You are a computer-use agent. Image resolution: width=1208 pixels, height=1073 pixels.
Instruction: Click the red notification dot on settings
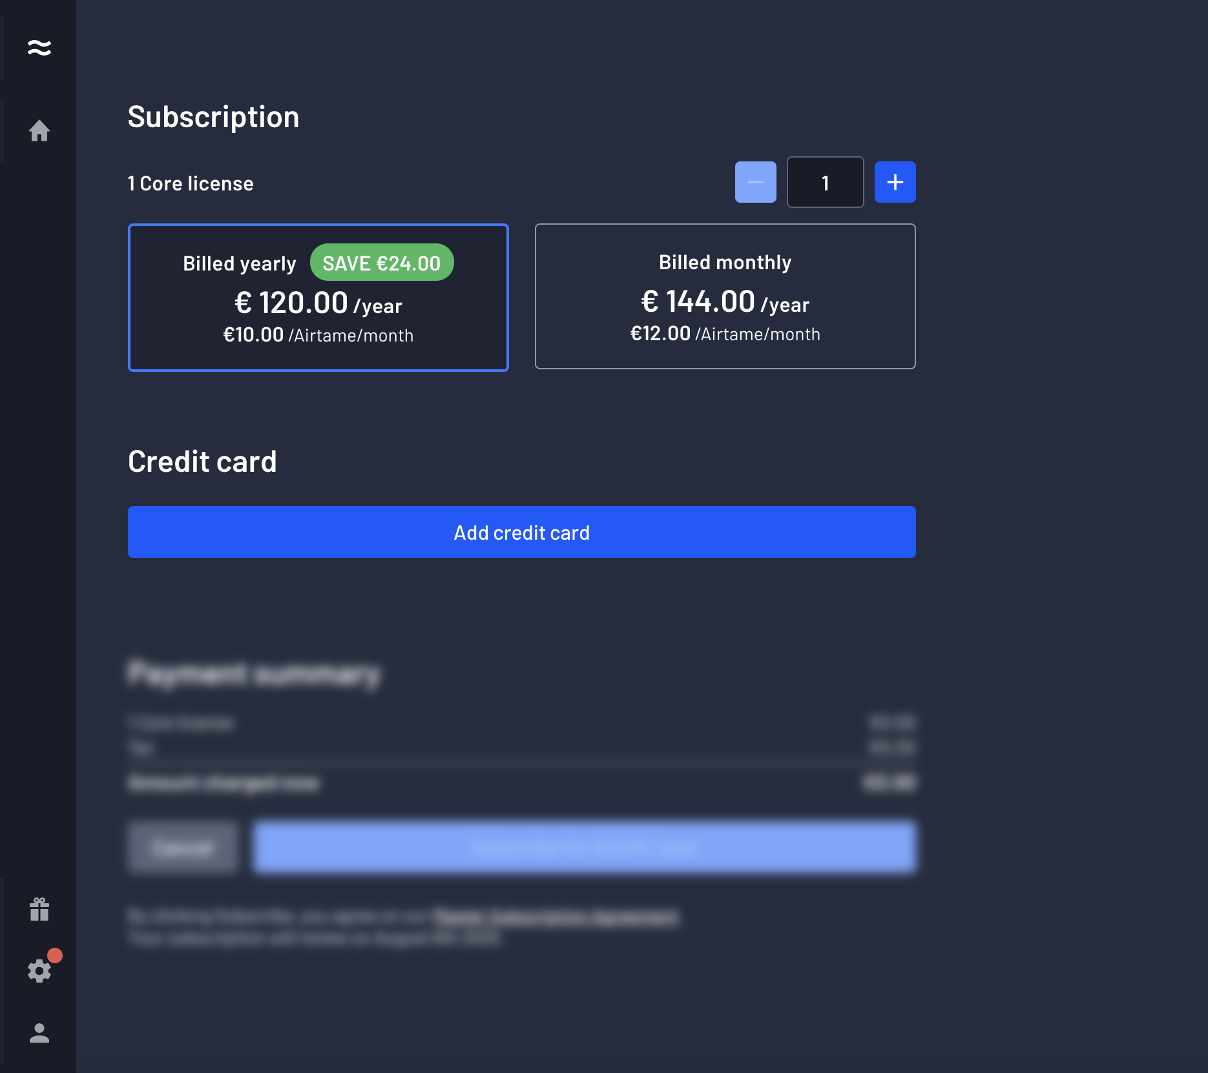(55, 955)
